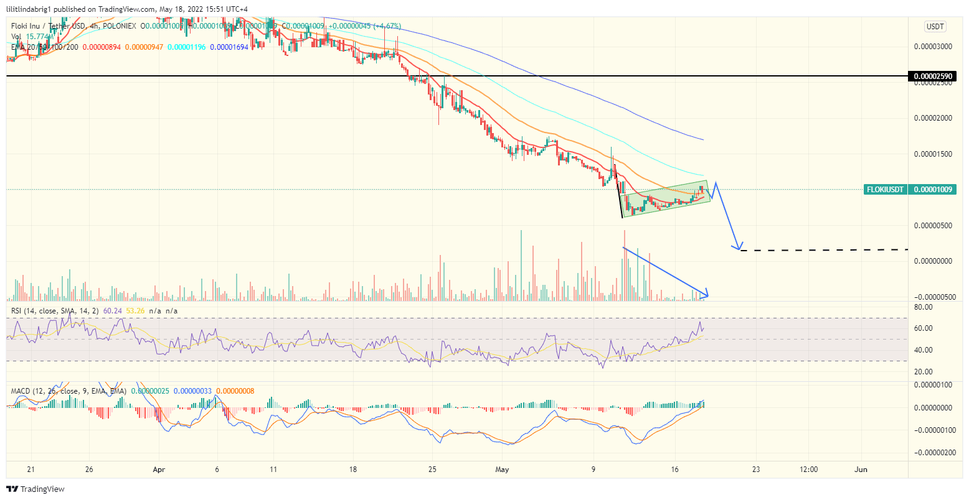The height and width of the screenshot is (500, 969).
Task: Click the +4.67% change value in legend
Action: coord(384,26)
